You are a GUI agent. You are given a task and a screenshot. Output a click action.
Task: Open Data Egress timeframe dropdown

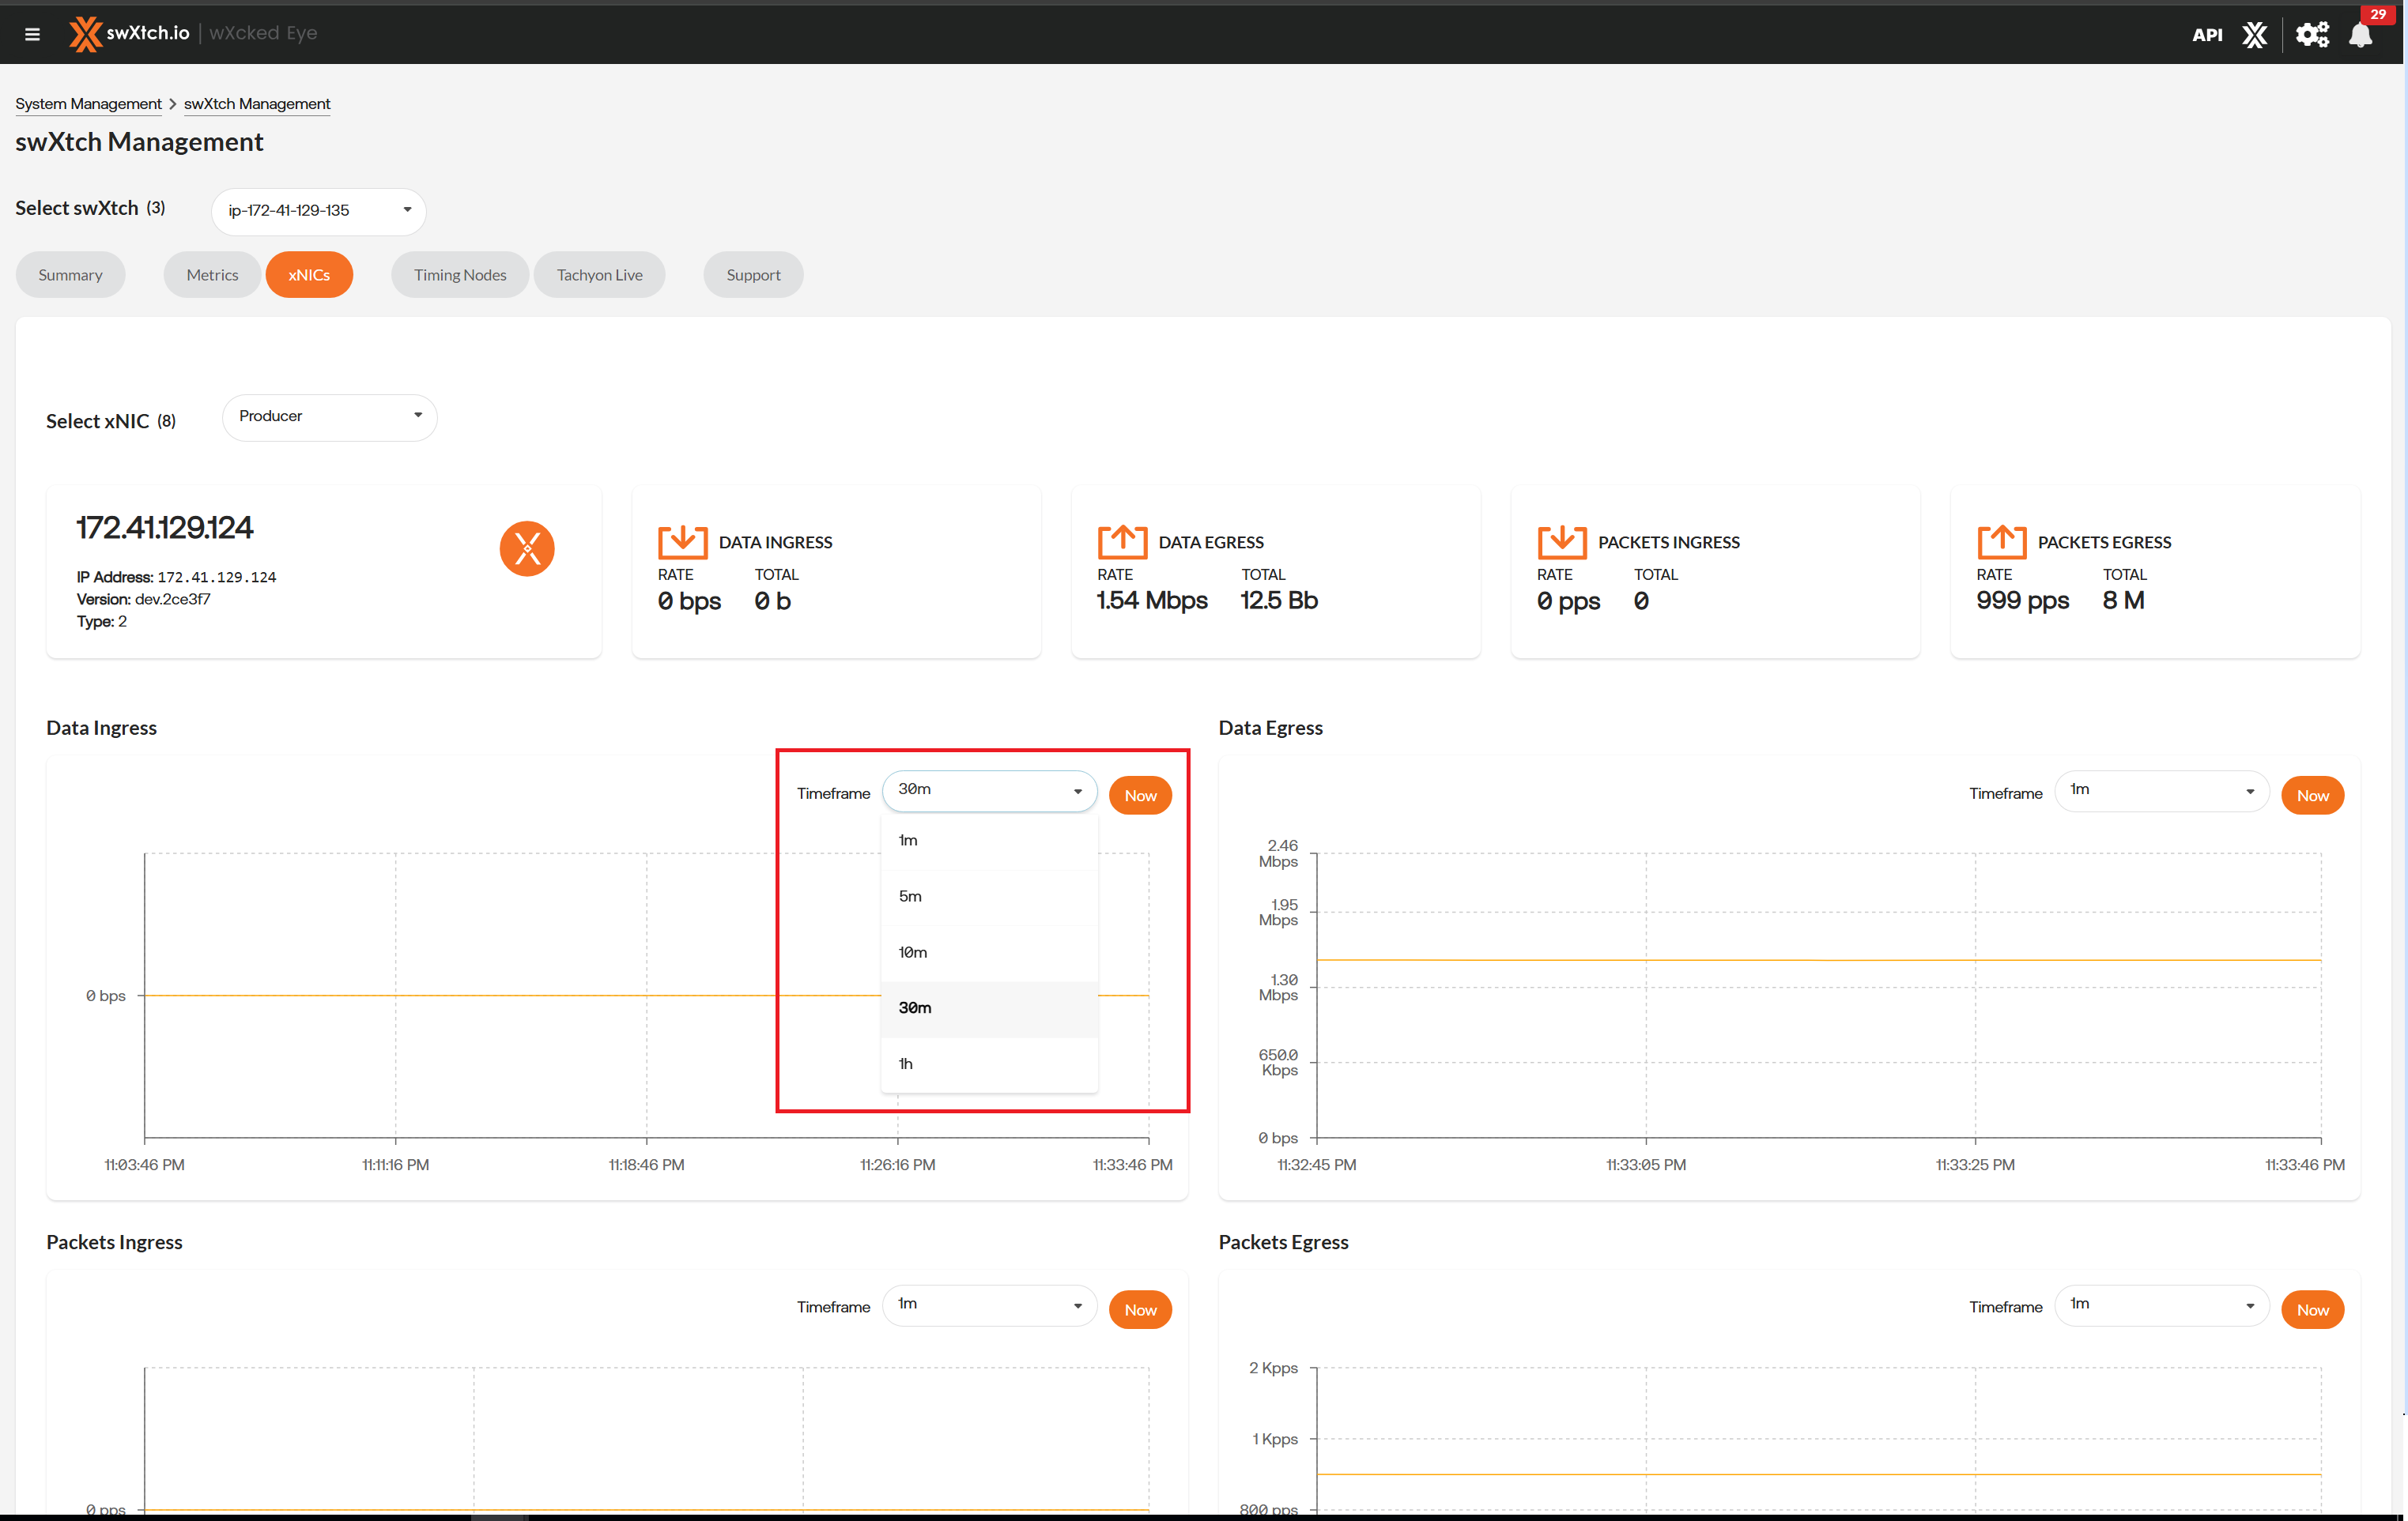coord(2161,790)
